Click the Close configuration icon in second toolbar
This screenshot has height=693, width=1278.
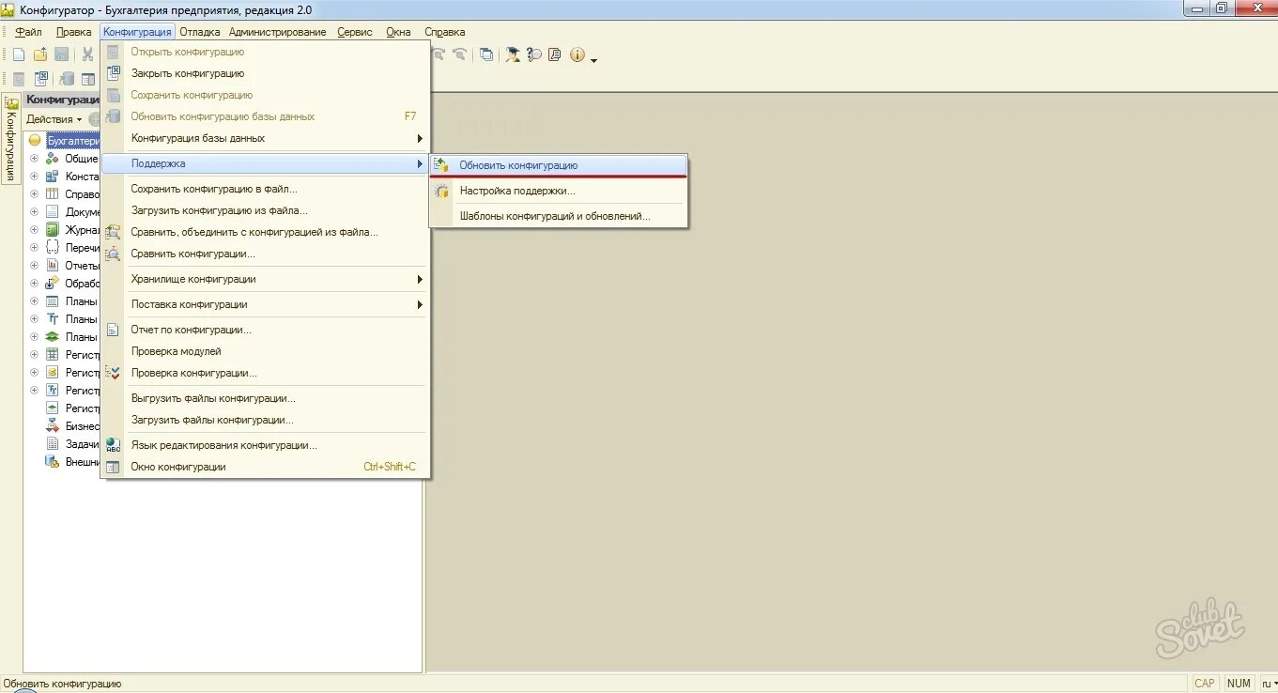tap(41, 79)
